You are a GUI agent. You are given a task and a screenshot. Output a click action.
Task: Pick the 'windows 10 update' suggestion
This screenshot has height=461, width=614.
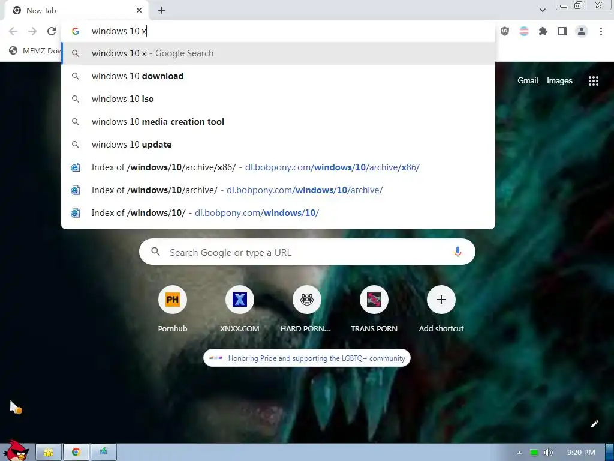278,144
